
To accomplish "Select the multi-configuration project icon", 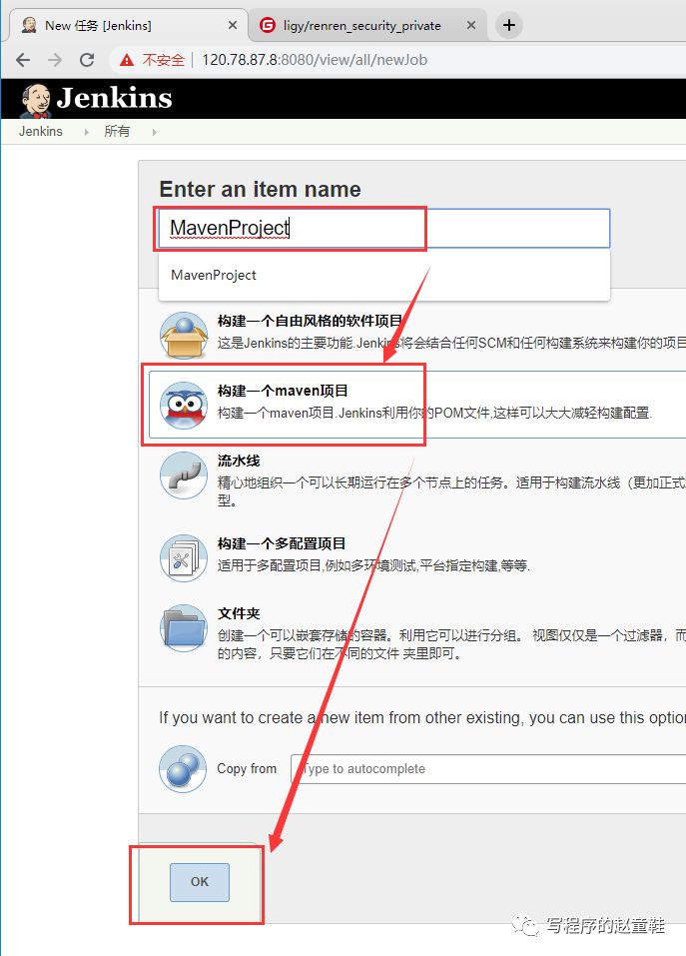I will (184, 557).
